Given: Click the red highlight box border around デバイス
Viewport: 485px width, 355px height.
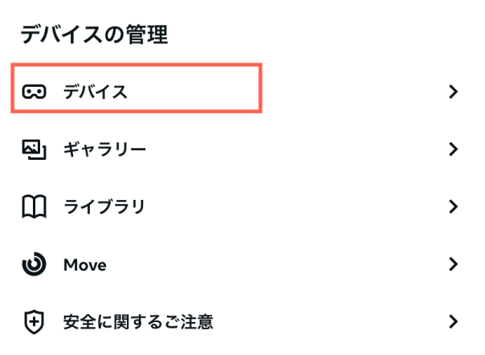Looking at the screenshot, I should [137, 65].
